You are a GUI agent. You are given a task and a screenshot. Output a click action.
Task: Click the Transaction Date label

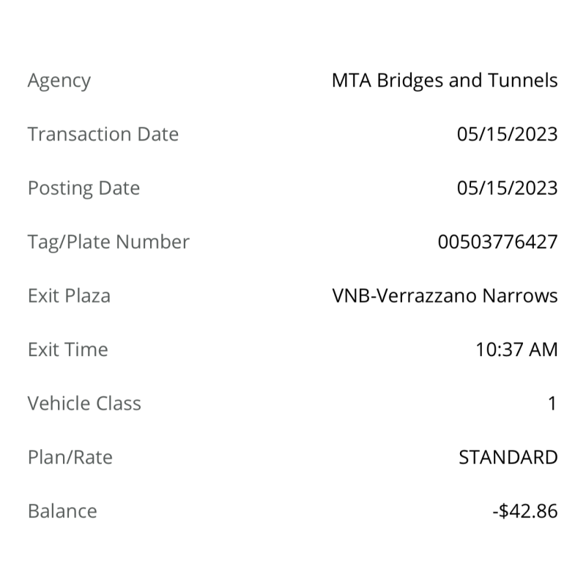pos(103,134)
